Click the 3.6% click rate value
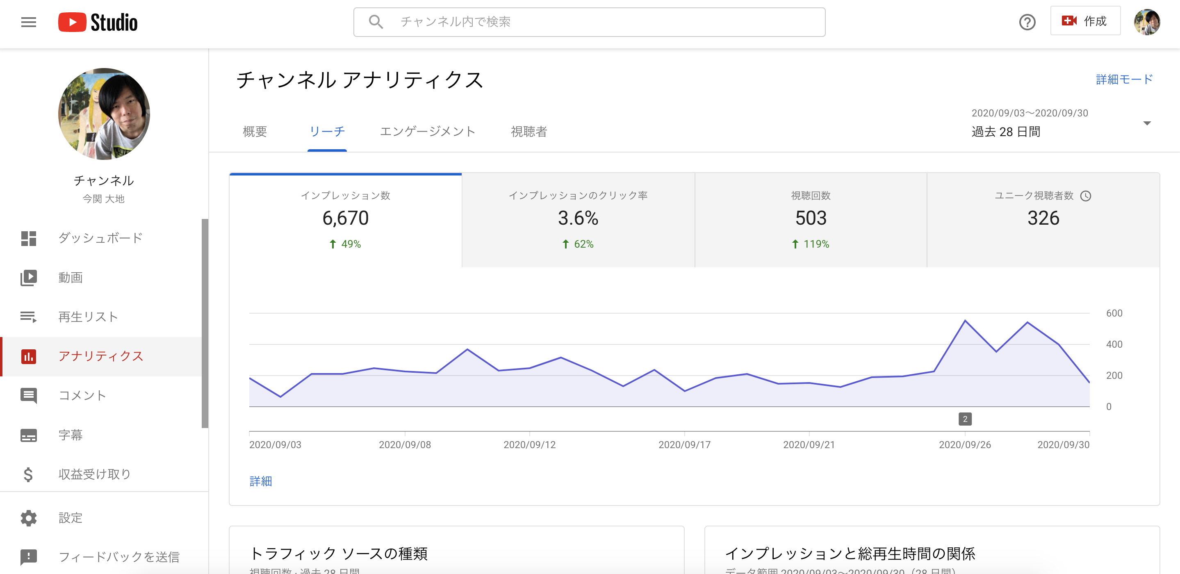 tap(578, 218)
